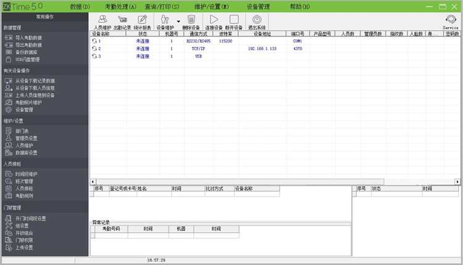Sort by the 设备地址 column header

262,34
